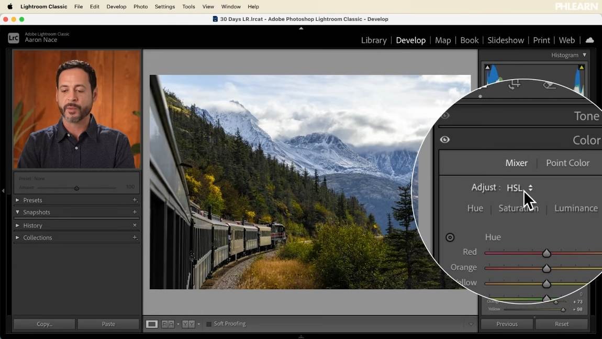Screen dimensions: 602x339
Task: Open the Develop menu in menu bar
Action: pos(116,6)
